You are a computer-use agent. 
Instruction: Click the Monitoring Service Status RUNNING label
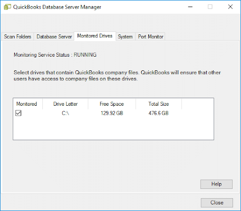coord(55,55)
